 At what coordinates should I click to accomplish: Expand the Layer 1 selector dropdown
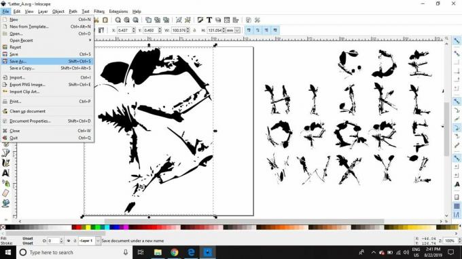point(98,241)
